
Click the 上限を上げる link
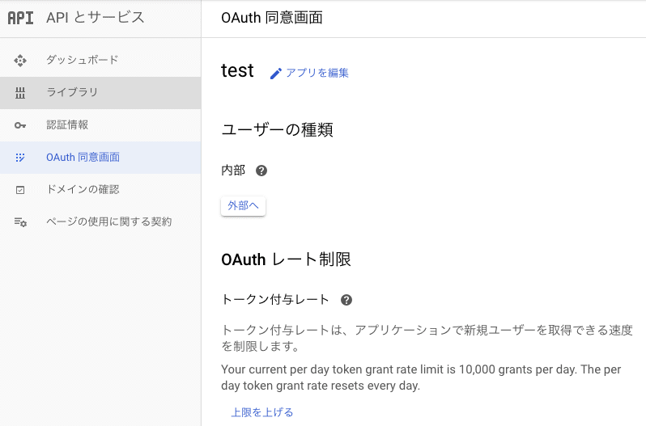[262, 412]
